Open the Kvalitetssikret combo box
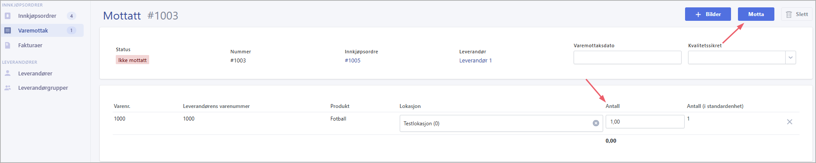Screen dimensions: 816x163 [x=742, y=58]
